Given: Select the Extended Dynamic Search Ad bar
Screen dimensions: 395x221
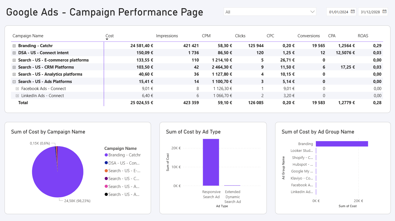Looking at the screenshot, I should [x=232, y=185].
